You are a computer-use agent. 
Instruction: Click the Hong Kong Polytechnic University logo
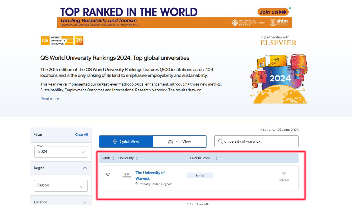(x=249, y=23)
